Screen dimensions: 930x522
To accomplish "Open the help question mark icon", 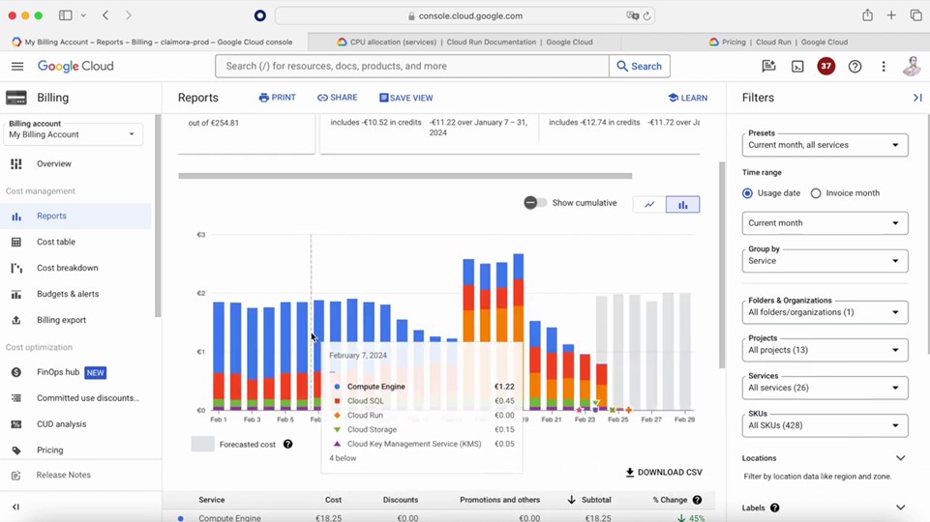I will [x=855, y=67].
